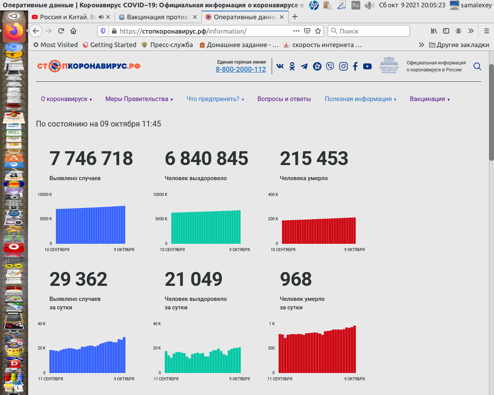Expand Меры Правительства menu

pyautogui.click(x=139, y=99)
